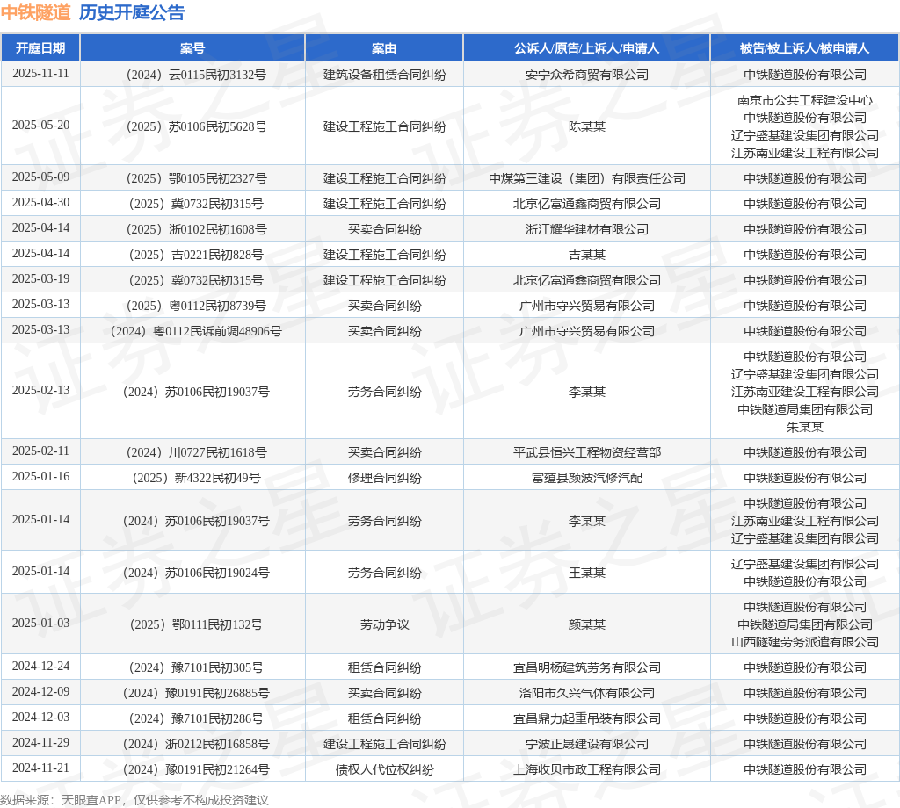This screenshot has width=900, height=808.
Task: Click the date 2024-12-24
Action: point(40,667)
